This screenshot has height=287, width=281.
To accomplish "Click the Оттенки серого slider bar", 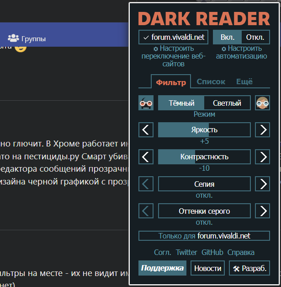I will pos(204,211).
